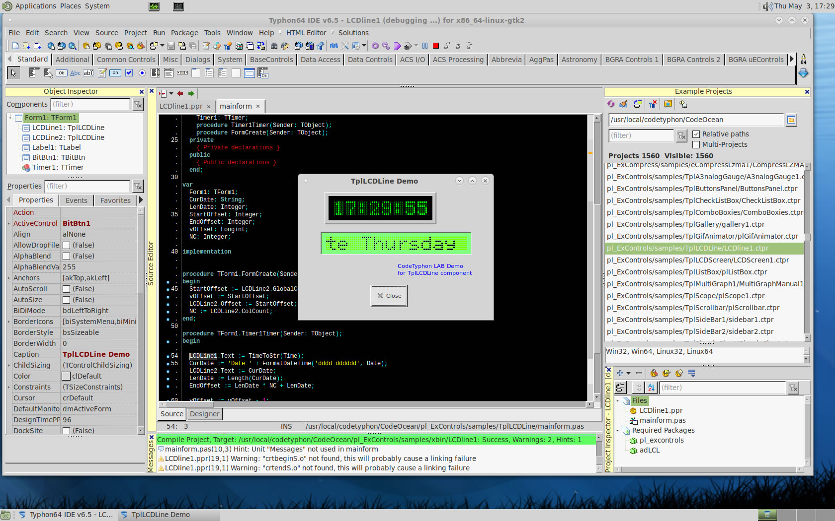This screenshot has width=835, height=521.
Task: Toggle the AutoSize property checkbox
Action: coord(67,300)
